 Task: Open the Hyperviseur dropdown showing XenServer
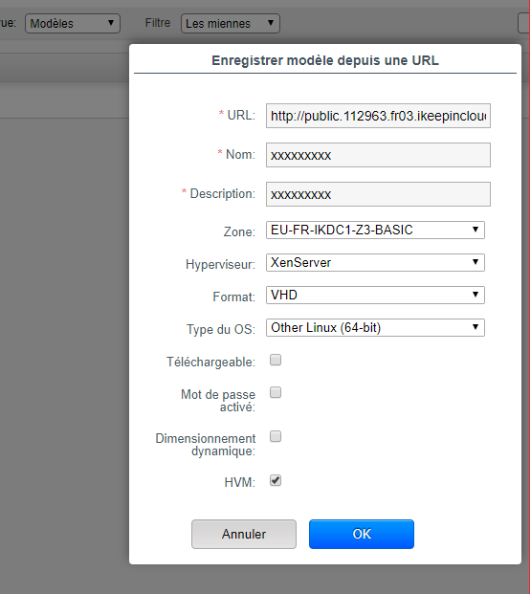click(x=375, y=262)
